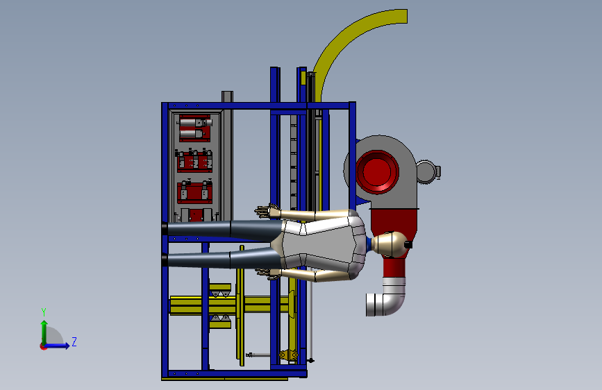Pick the yellow horizontal beam inside the frame
602x390 pixels.
[231, 305]
